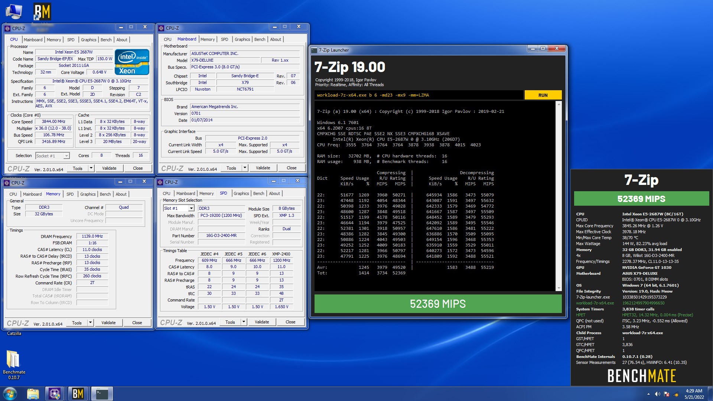
Task: Select the CPU tab in SPD window
Action: pos(166,193)
